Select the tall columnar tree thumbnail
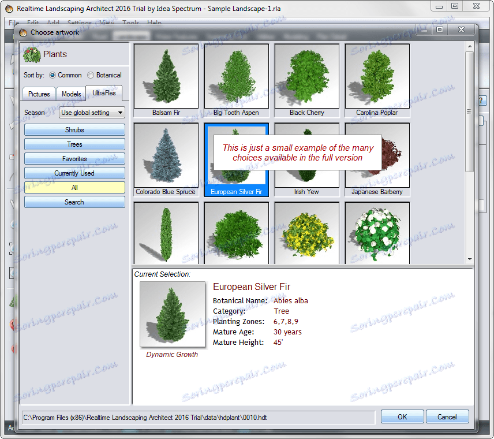Screen dimensions: 494x439 pyautogui.click(x=166, y=233)
